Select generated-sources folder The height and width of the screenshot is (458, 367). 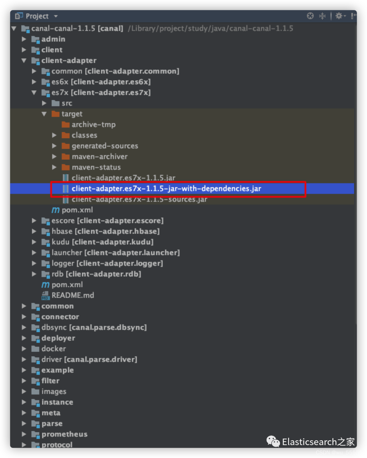(105, 146)
